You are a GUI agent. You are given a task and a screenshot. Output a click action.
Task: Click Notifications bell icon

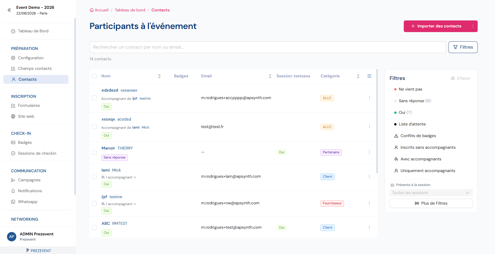click(13, 191)
